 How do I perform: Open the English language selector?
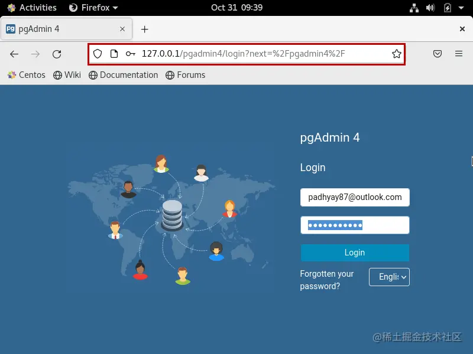(x=389, y=277)
